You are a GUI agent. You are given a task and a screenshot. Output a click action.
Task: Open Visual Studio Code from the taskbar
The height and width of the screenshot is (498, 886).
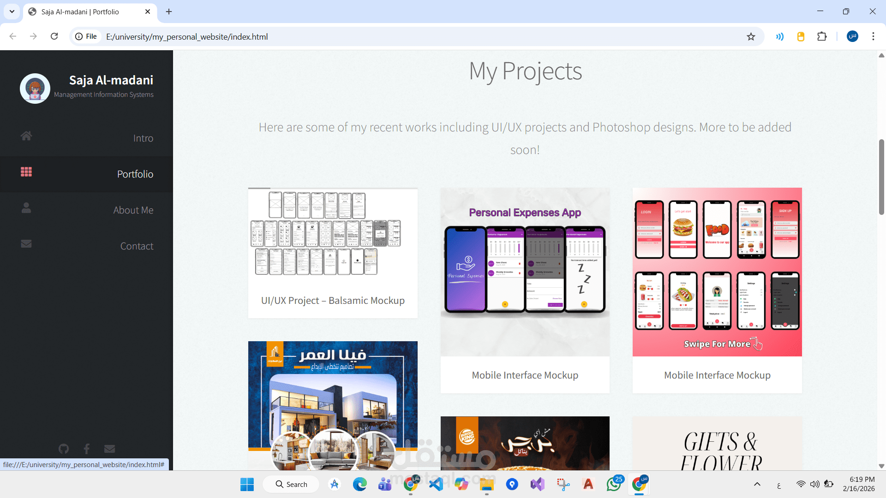[x=436, y=484]
